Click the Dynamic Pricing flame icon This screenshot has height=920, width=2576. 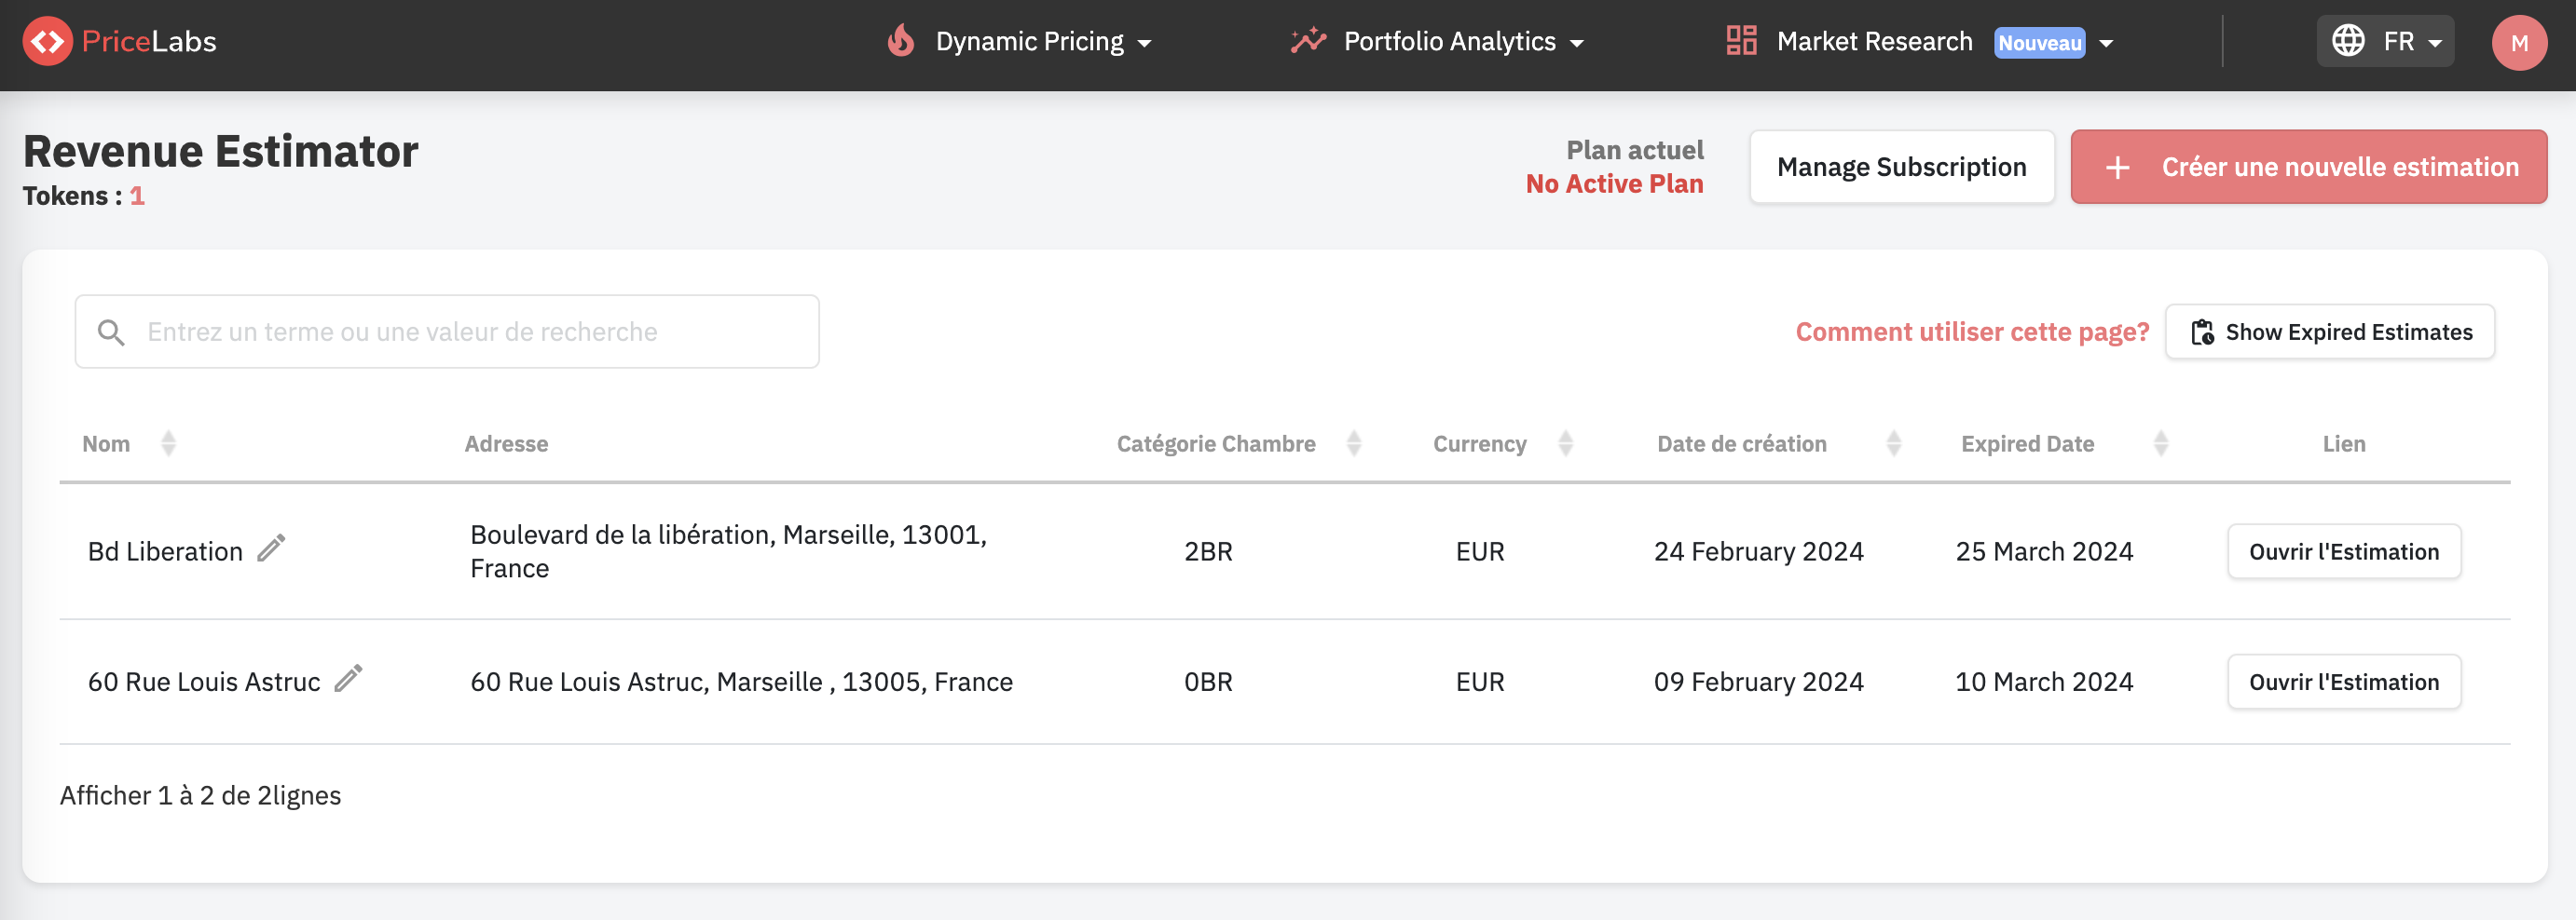901,41
